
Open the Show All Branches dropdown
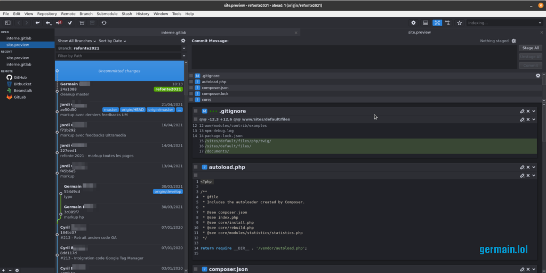(x=77, y=41)
